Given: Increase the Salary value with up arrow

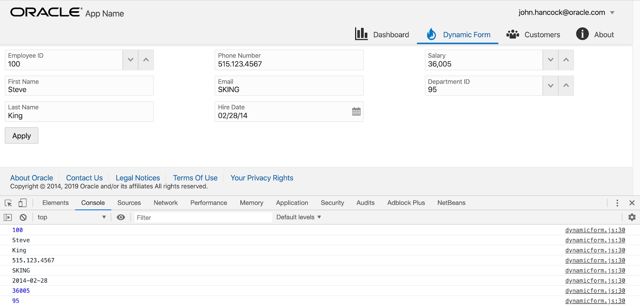Looking at the screenshot, I should click(x=566, y=60).
